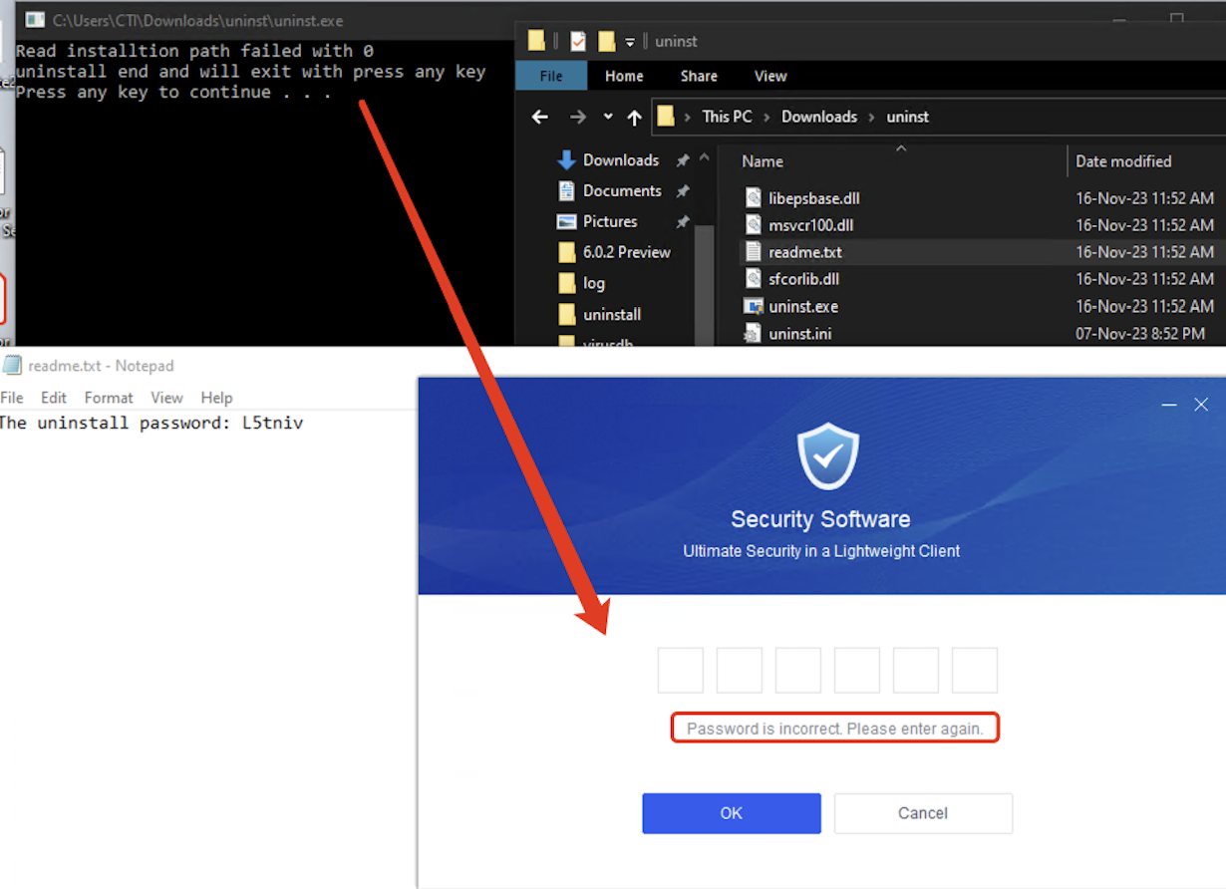Select Pictures in the Explorer sidebar
Image resolution: width=1226 pixels, height=889 pixels.
coord(610,221)
